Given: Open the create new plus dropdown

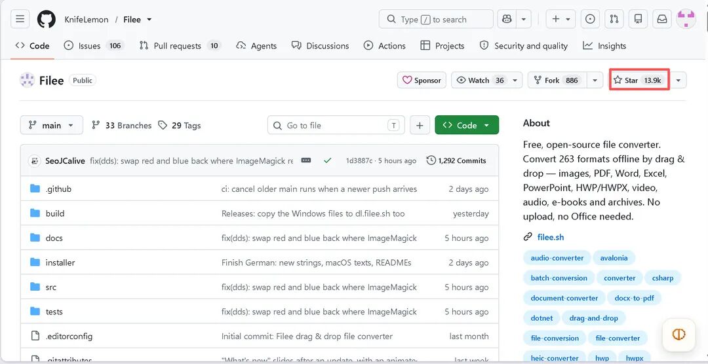Looking at the screenshot, I should point(560,20).
